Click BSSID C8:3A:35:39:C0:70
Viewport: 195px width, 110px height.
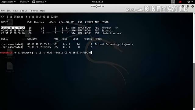tap(13, 33)
